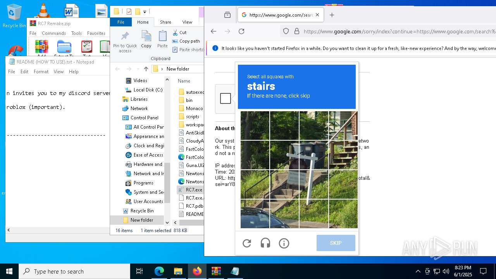496x279 pixels.
Task: Click Paste shortcut in Explorer ribbon
Action: coord(188,50)
